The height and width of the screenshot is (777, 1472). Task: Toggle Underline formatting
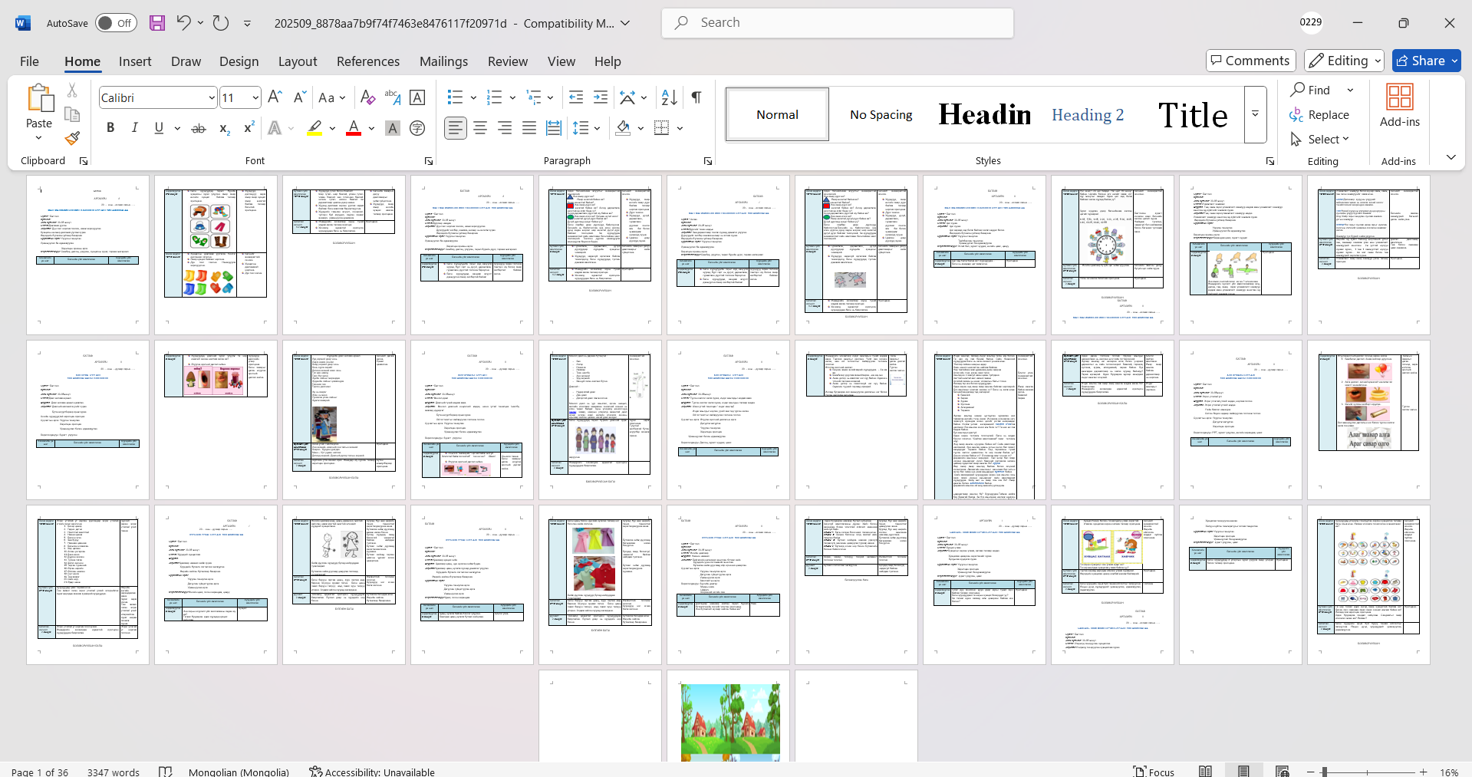[x=159, y=128]
